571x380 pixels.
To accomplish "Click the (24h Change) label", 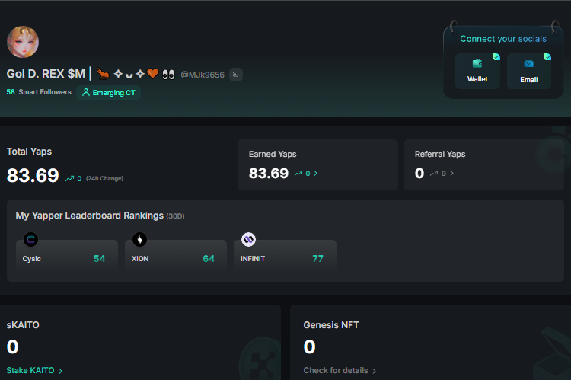I will pyautogui.click(x=104, y=178).
